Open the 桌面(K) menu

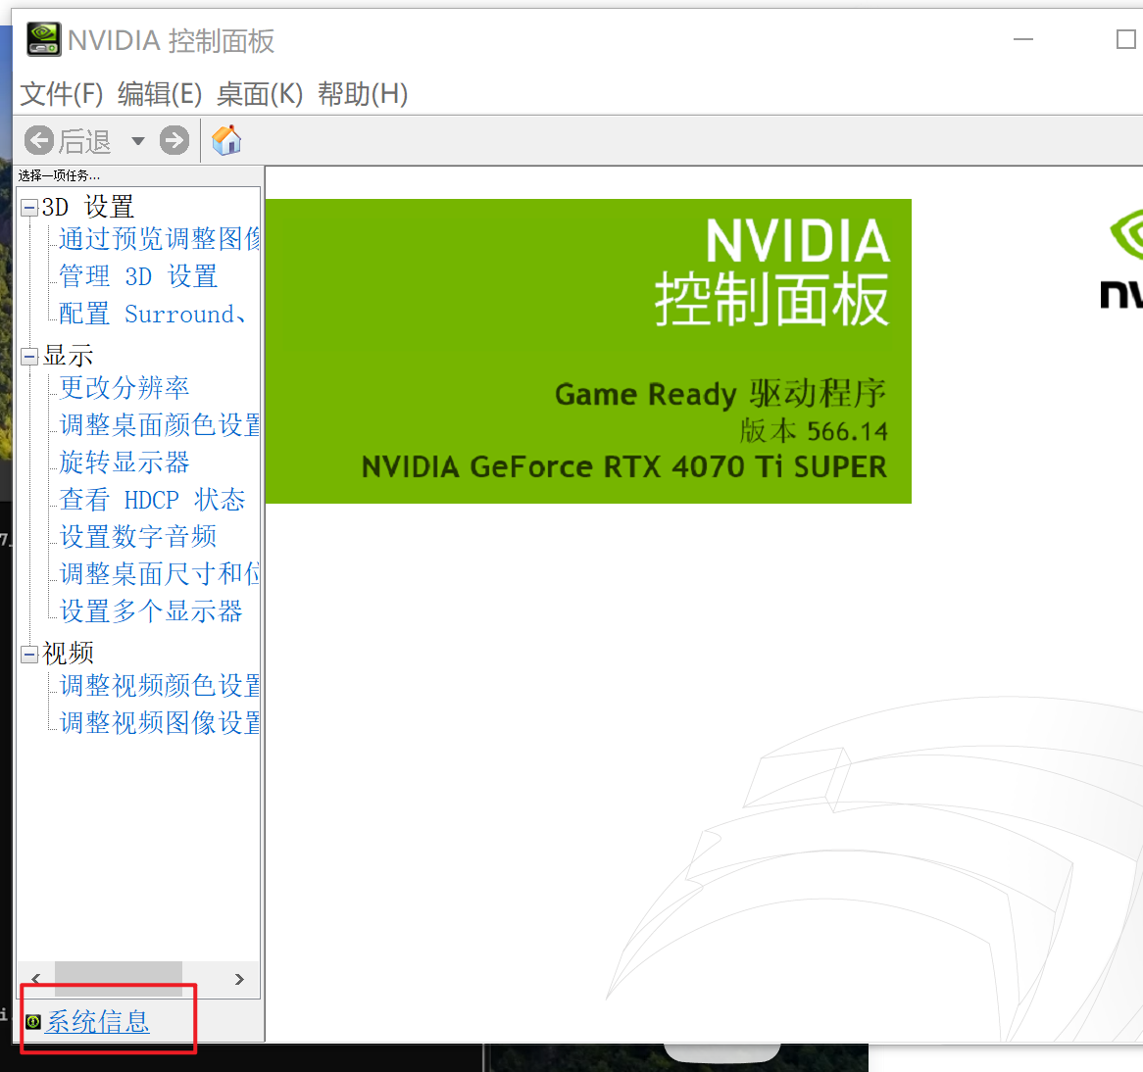[260, 94]
